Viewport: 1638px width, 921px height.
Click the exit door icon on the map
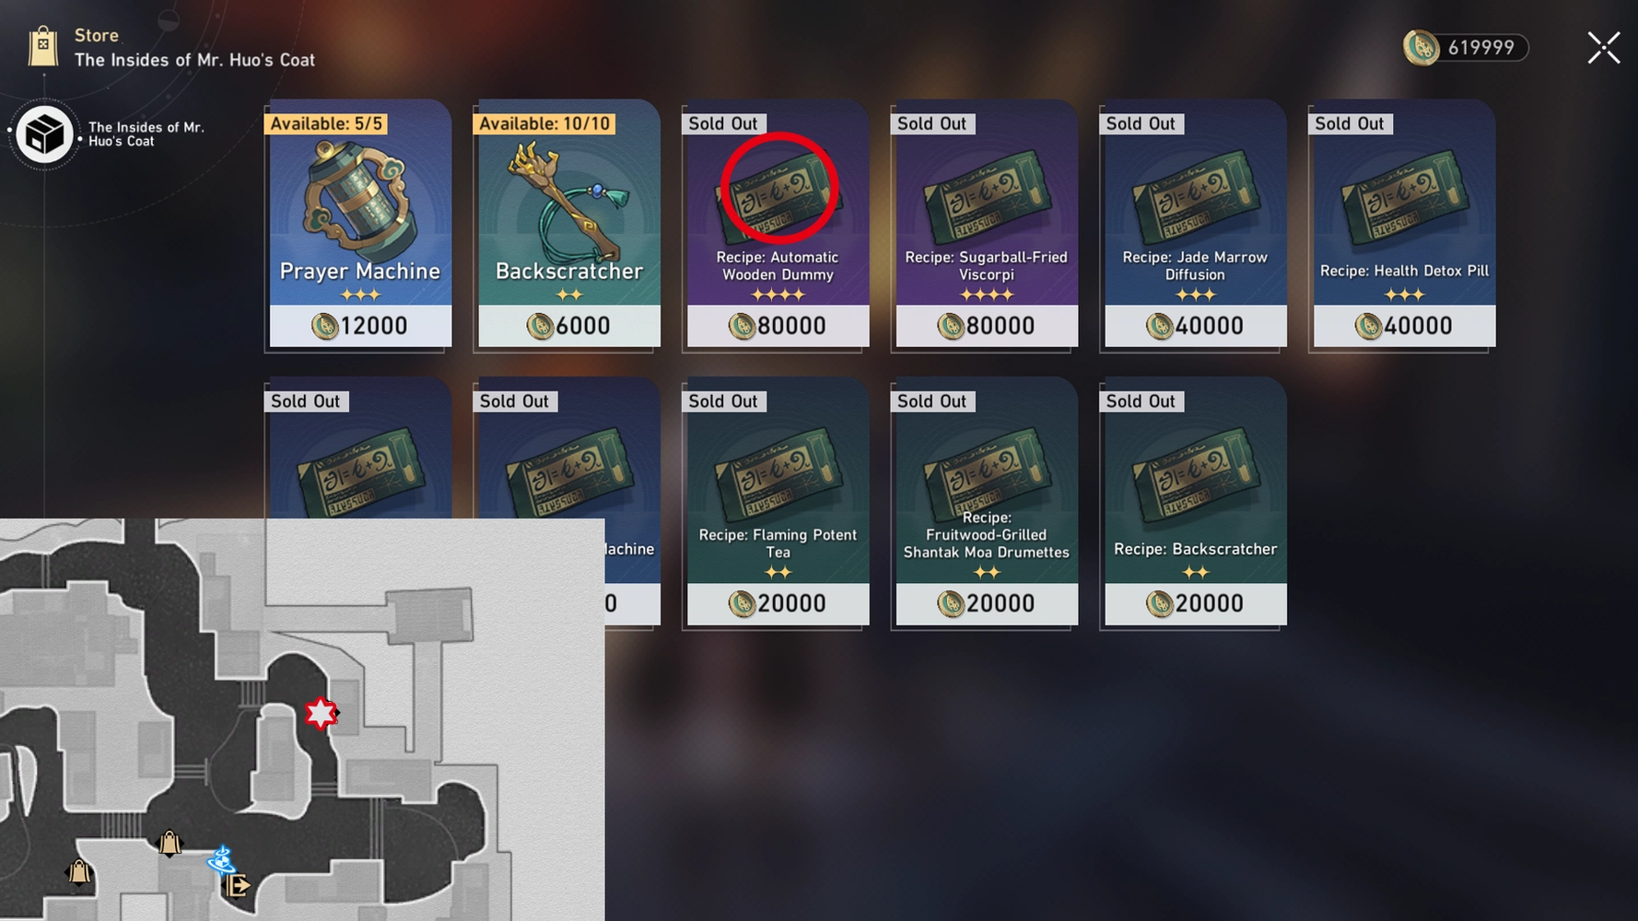click(237, 886)
